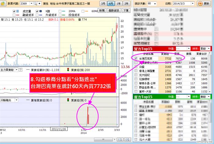The width and height of the screenshot is (214, 144).
Task: Switch chart range to 3月
Action: (x=103, y=4)
